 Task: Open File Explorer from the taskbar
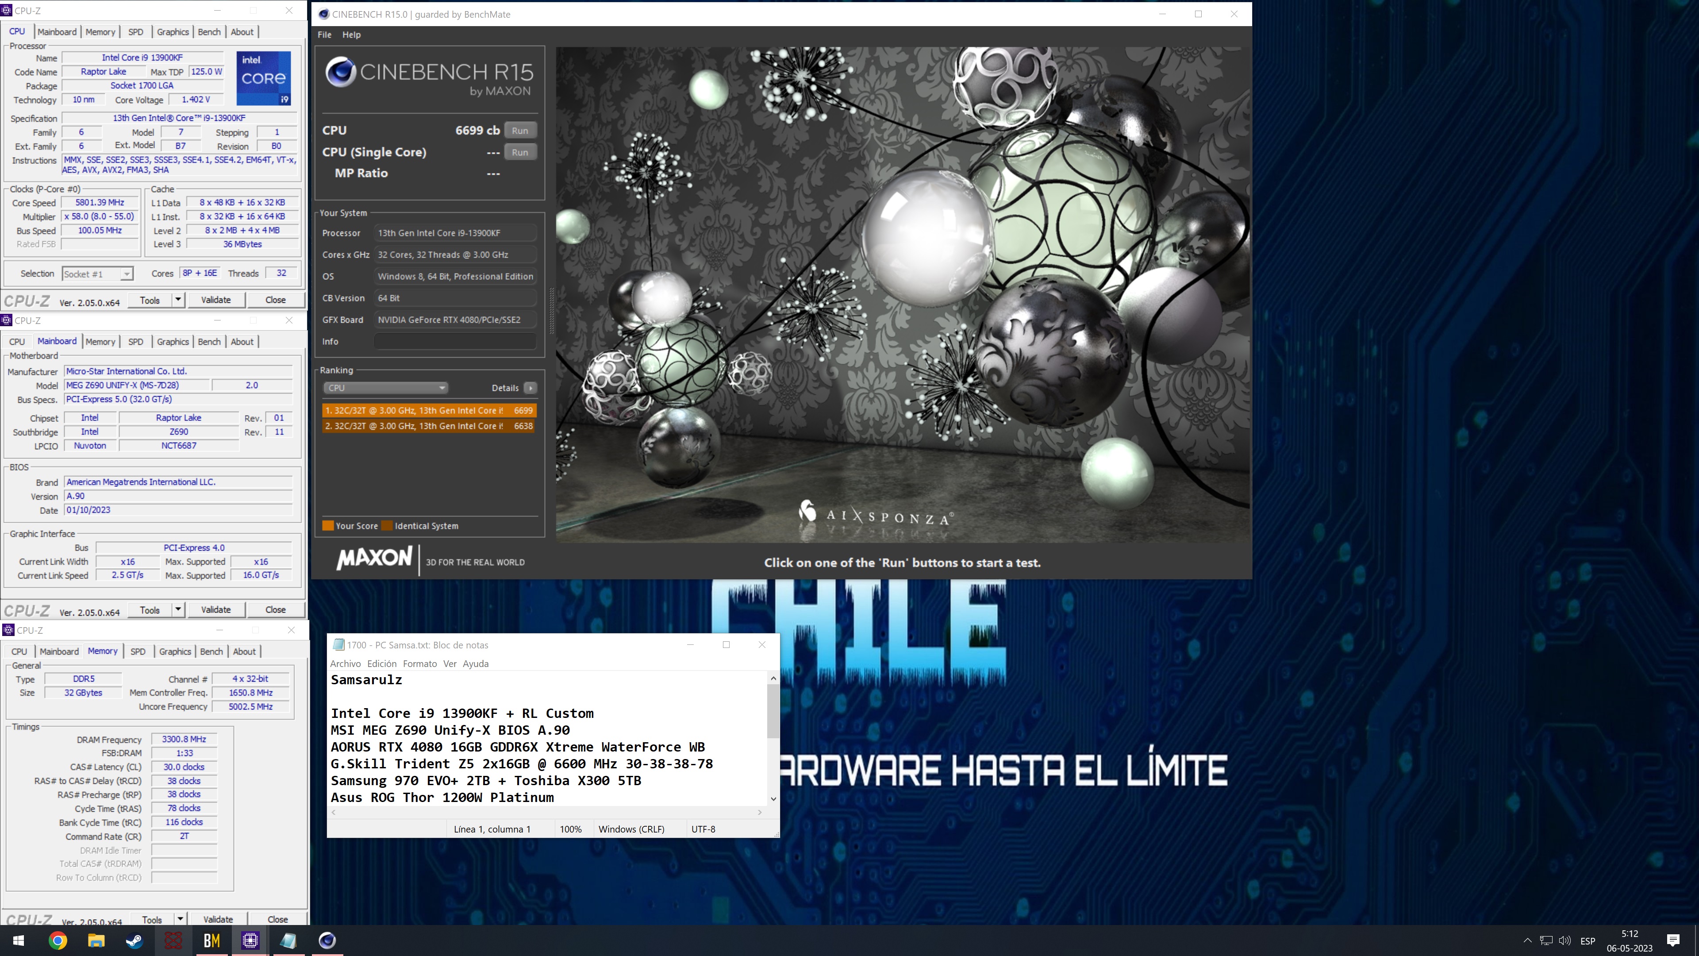(x=96, y=940)
